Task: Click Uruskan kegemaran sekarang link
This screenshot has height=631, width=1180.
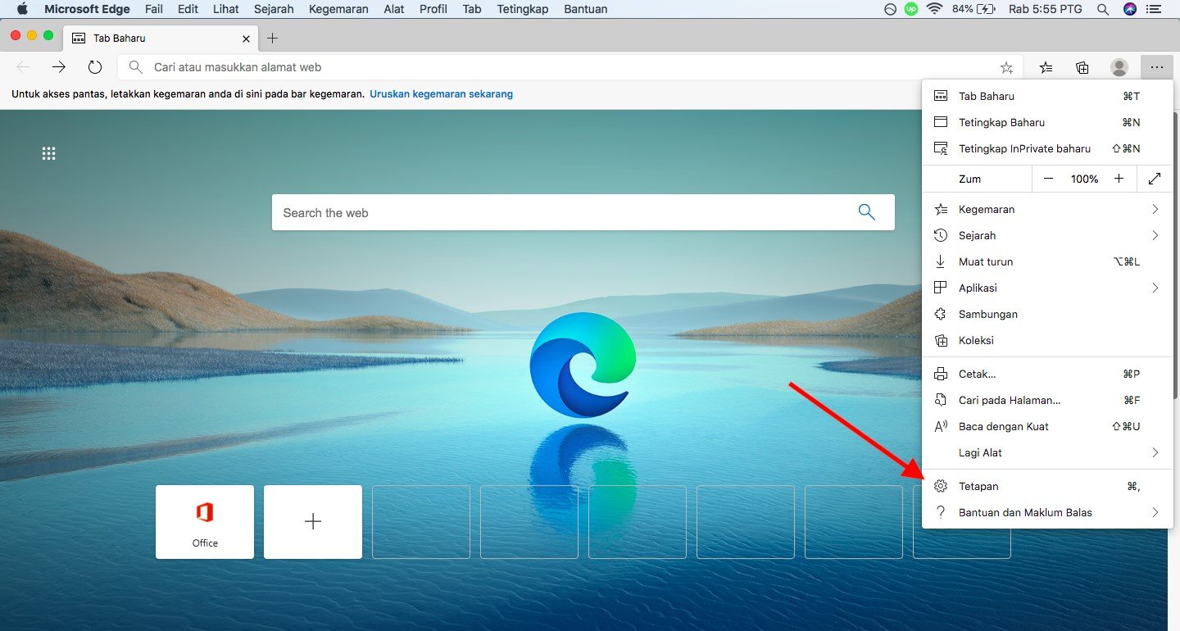Action: (x=441, y=94)
